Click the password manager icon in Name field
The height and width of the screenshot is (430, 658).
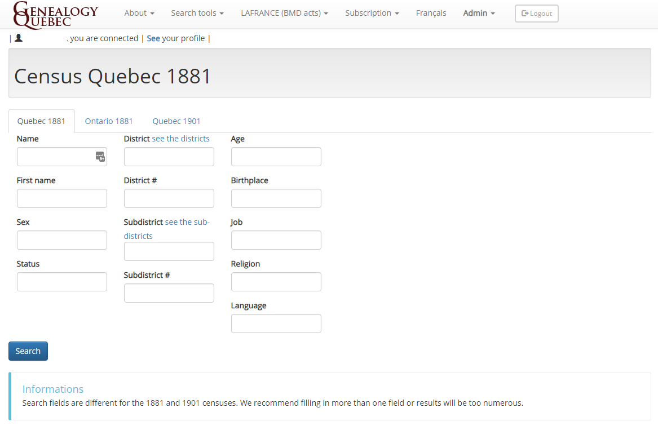click(100, 157)
